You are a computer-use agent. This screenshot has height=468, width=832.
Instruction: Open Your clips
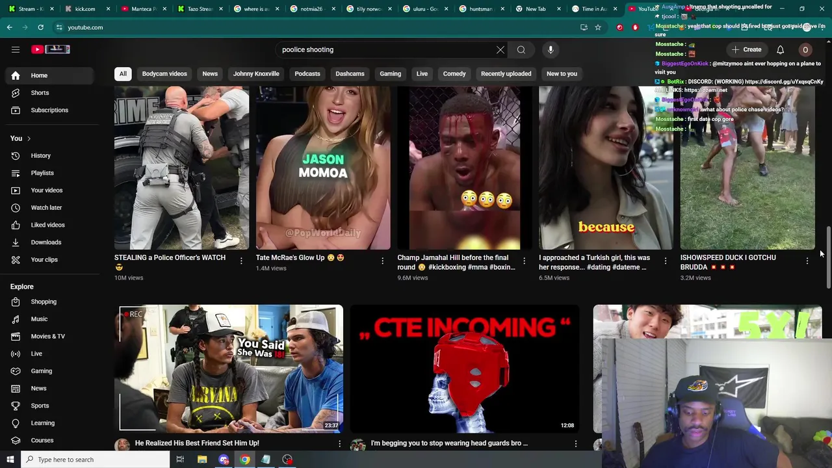(49, 259)
